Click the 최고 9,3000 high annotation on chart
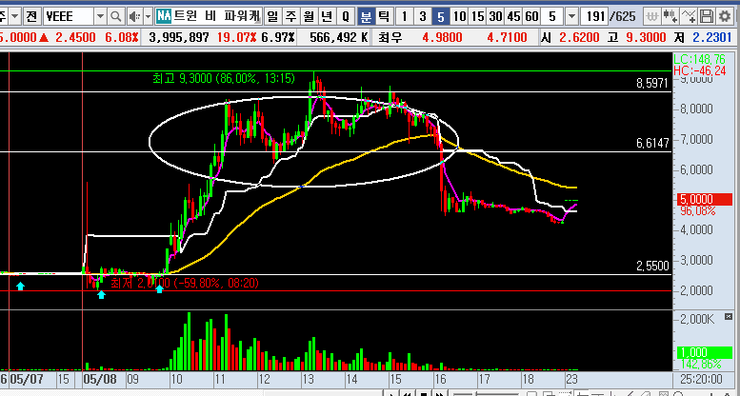 (x=224, y=78)
